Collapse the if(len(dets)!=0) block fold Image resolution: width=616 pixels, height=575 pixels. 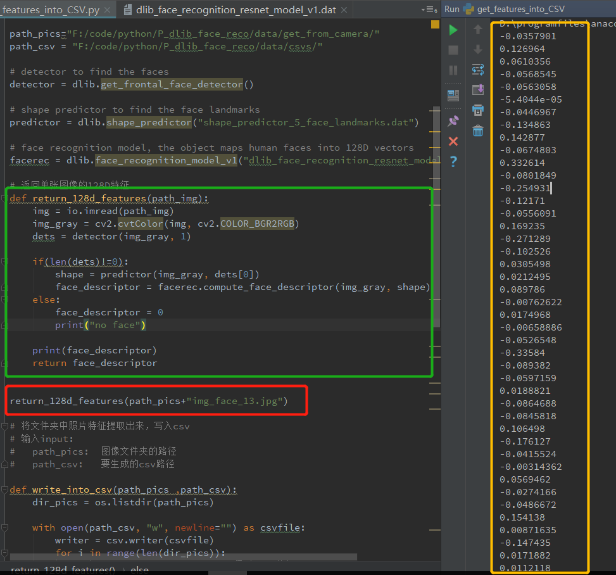click(x=4, y=262)
